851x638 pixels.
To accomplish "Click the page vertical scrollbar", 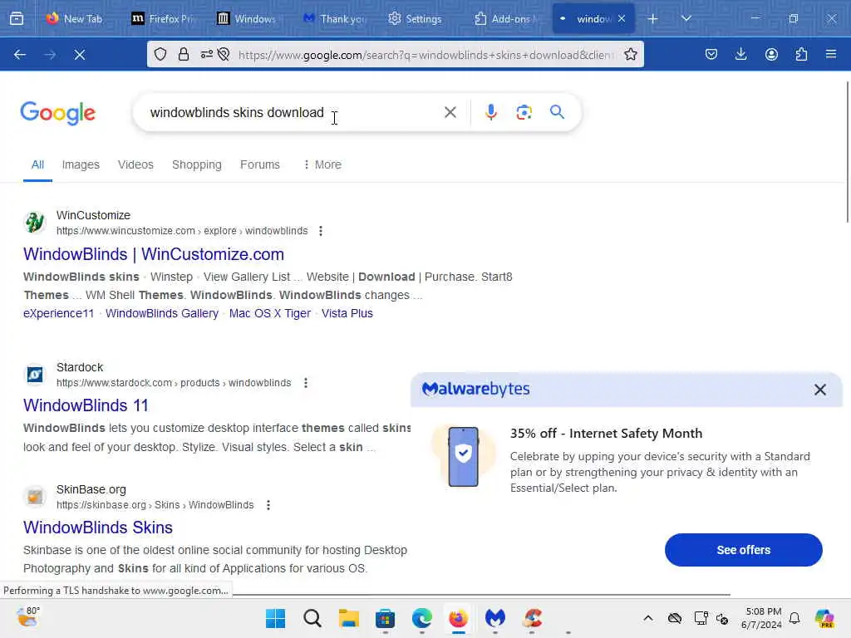I will click(847, 152).
